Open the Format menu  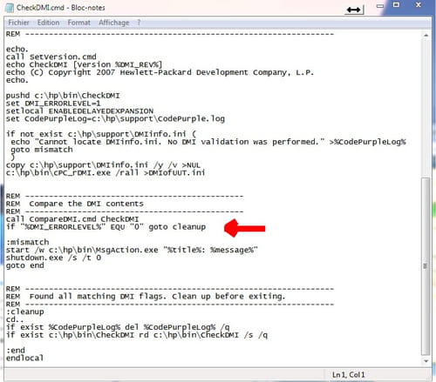tap(78, 23)
